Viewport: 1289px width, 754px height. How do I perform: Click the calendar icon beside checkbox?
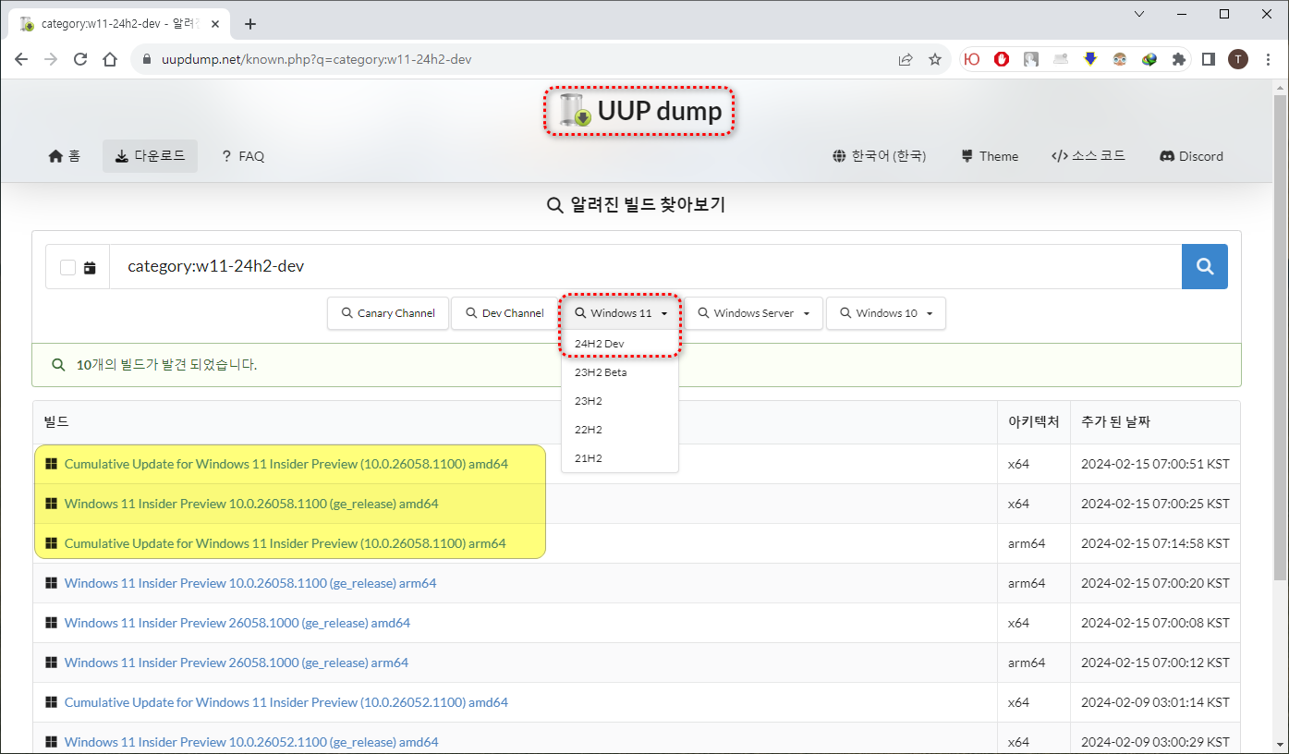90,268
